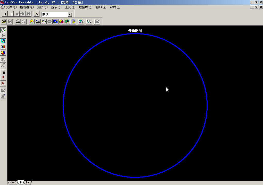Open the 捕获 (Capture) menu

(x=42, y=7)
